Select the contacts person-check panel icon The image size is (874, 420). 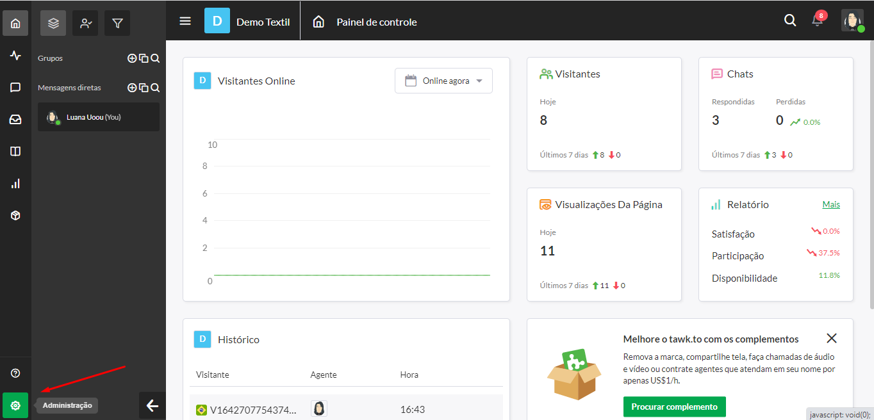(85, 23)
